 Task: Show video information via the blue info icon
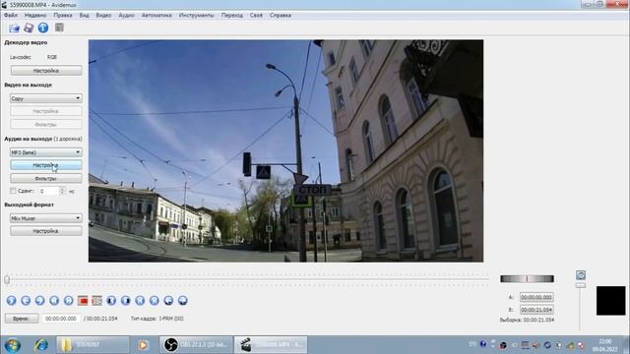click(43, 28)
